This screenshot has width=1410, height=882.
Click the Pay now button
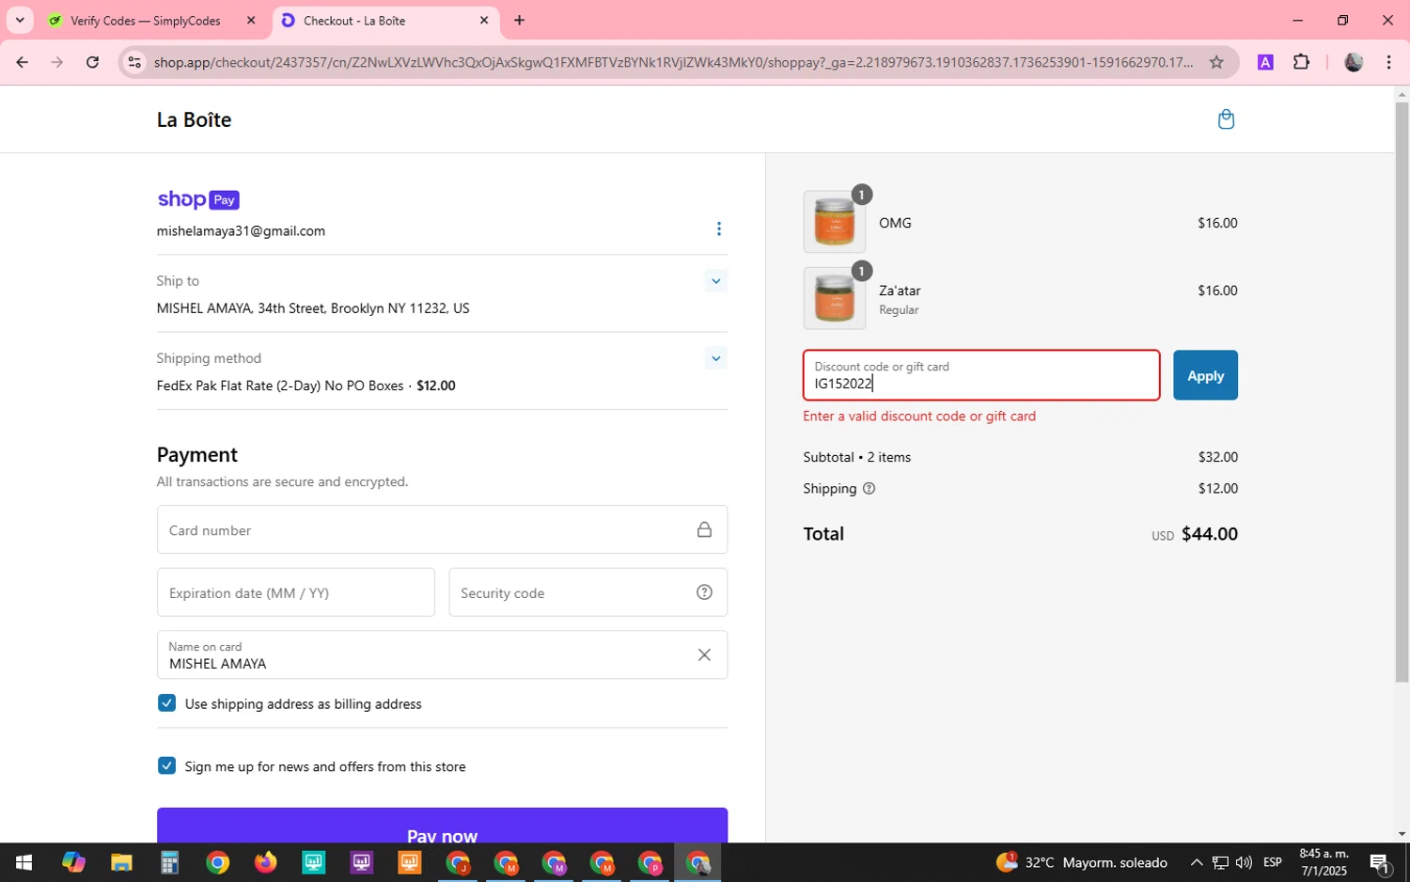(x=442, y=826)
